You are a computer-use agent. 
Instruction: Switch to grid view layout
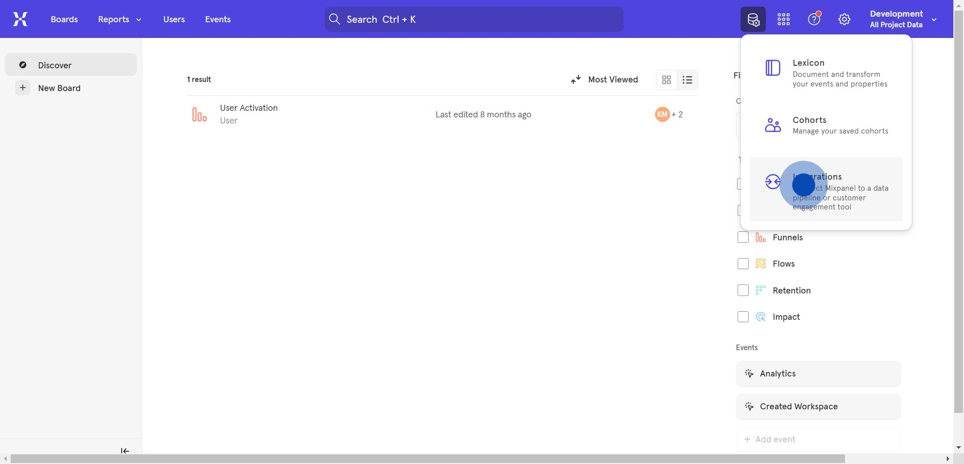coord(666,80)
